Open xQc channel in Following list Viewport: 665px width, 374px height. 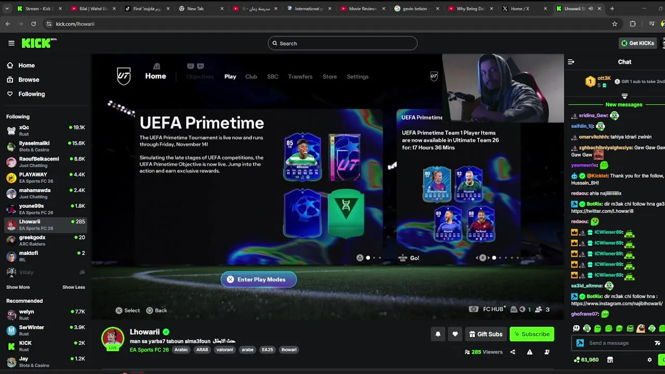46,130
